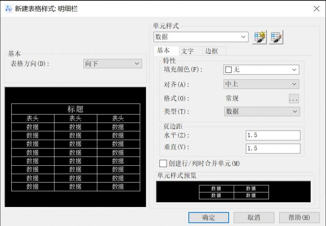Click the ellipsis button next to 格式
Screen dimensions: 326x226
tap(293, 98)
